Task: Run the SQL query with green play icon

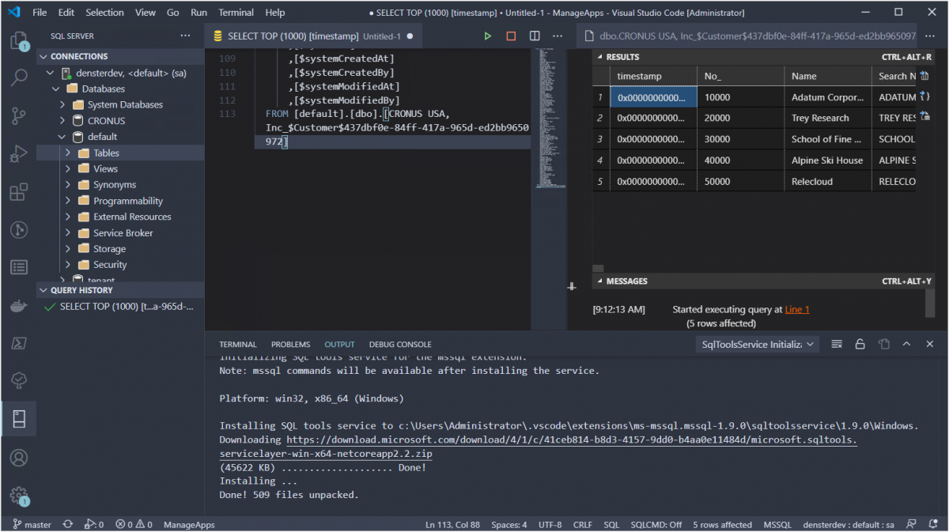Action: [488, 36]
